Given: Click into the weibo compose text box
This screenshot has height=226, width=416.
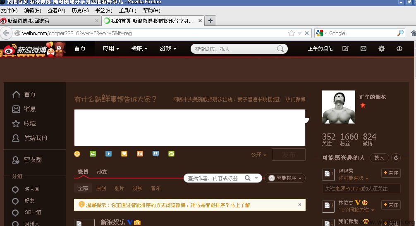Looking at the screenshot, I should tap(190, 128).
